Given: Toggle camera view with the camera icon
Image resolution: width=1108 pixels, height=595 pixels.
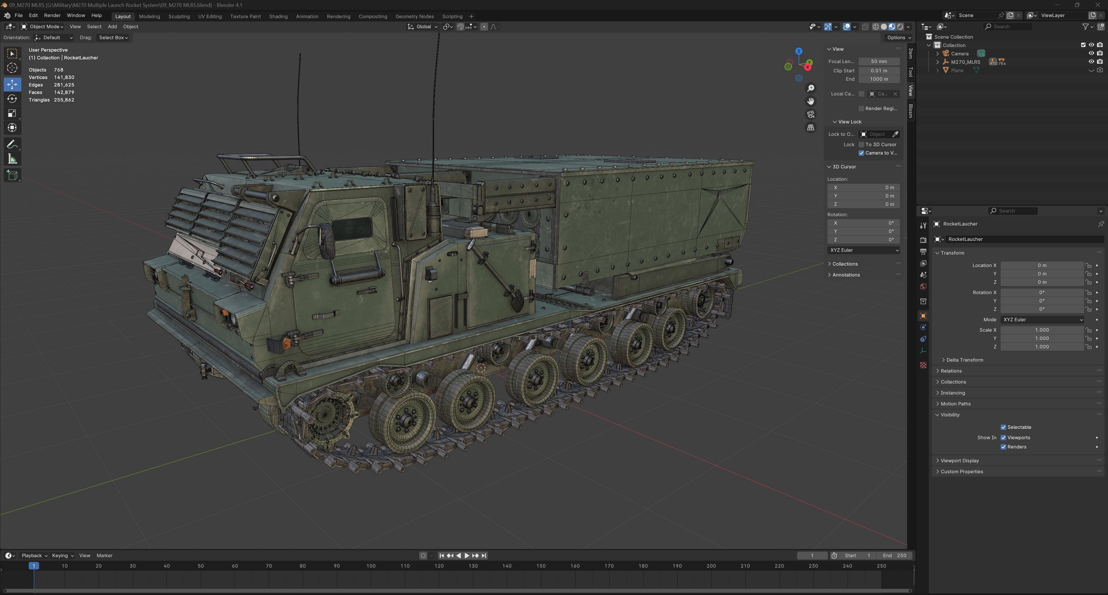Looking at the screenshot, I should coord(810,115).
